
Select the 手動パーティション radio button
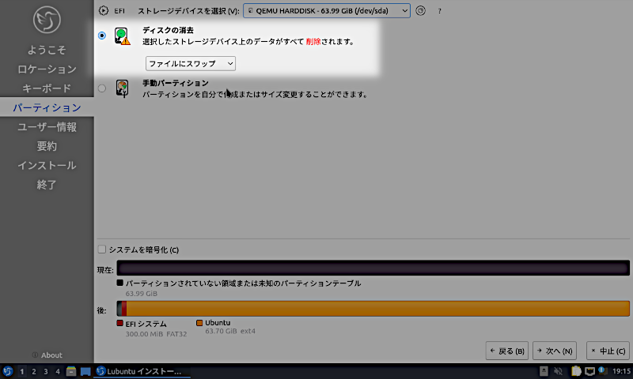pyautogui.click(x=102, y=88)
